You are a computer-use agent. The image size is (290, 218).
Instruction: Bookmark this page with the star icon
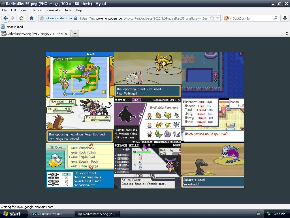[212, 18]
